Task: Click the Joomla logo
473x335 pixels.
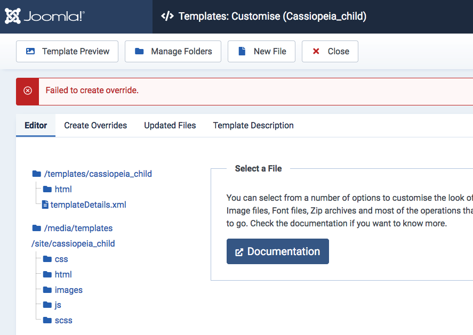Action: coord(45,16)
